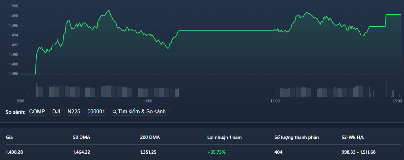Select the 52-Wk range 998,33 - 1.511,68
Viewport: 404px width, 160px height.
tap(359, 152)
